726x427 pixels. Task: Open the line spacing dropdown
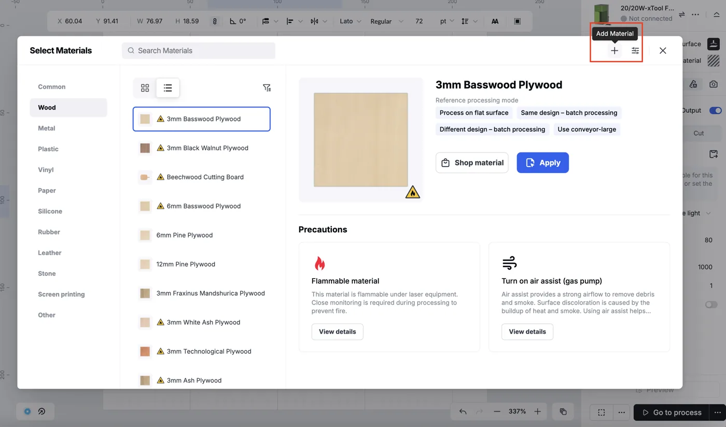point(469,21)
